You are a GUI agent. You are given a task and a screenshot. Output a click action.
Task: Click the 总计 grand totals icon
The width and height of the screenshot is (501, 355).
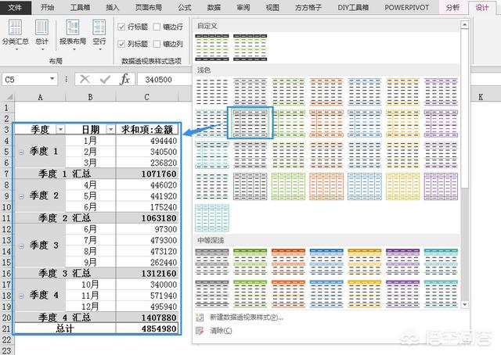(41, 32)
